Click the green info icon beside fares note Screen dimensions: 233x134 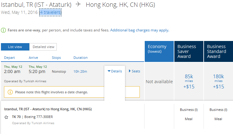[x=3, y=30]
